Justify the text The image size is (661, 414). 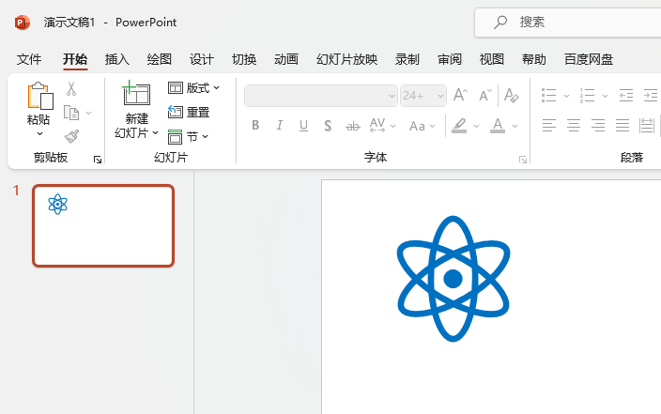point(623,125)
